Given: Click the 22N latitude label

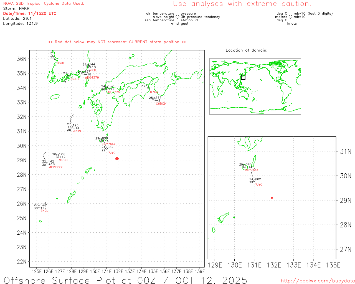Looking at the screenshot, I should (x=22, y=262).
